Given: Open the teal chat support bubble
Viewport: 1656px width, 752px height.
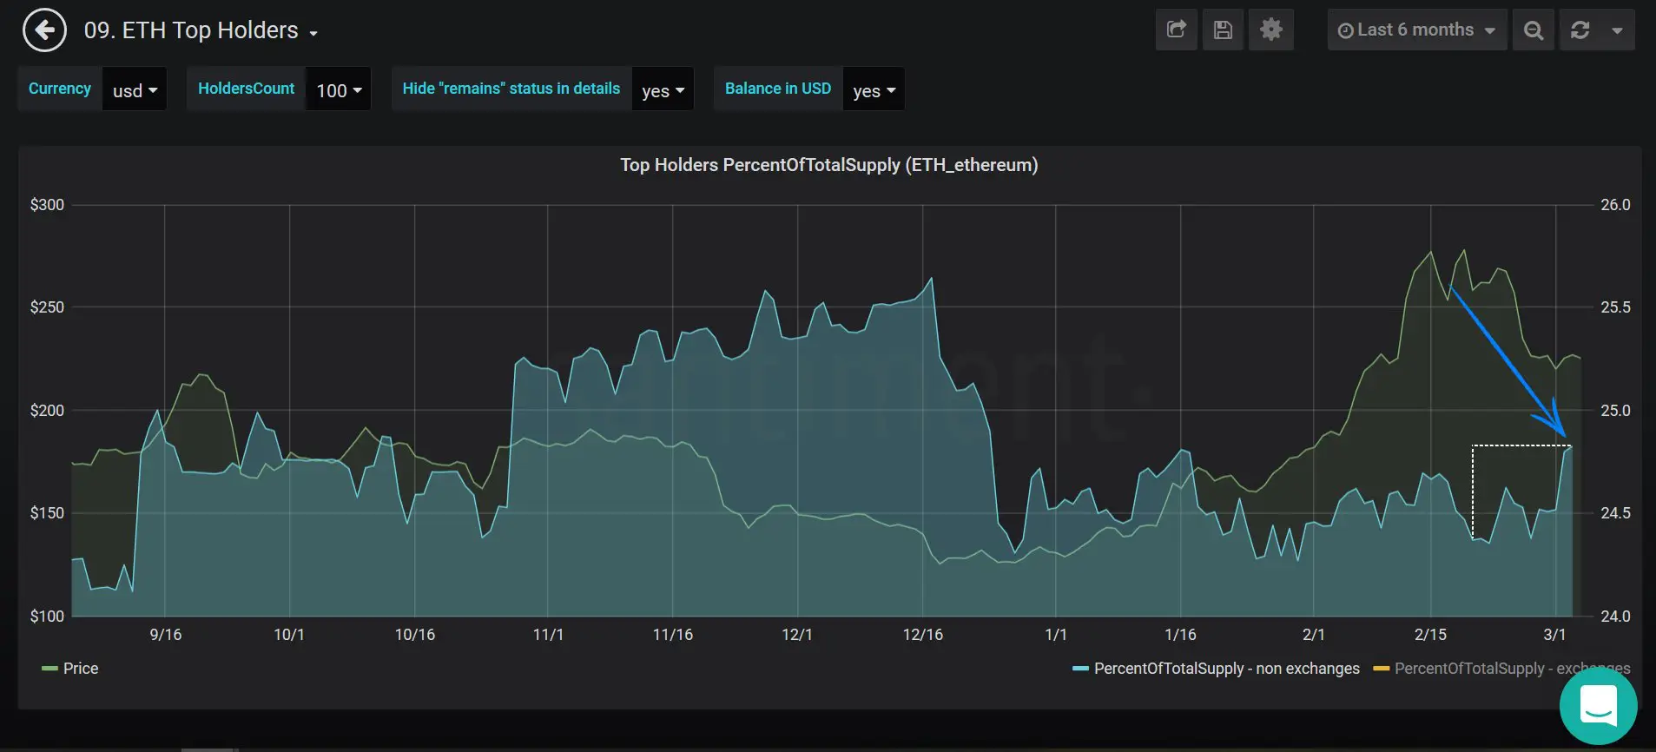Looking at the screenshot, I should [x=1598, y=705].
